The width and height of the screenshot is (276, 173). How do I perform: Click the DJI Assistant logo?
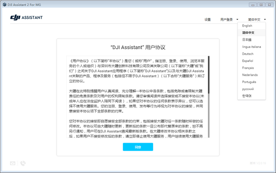26,17
